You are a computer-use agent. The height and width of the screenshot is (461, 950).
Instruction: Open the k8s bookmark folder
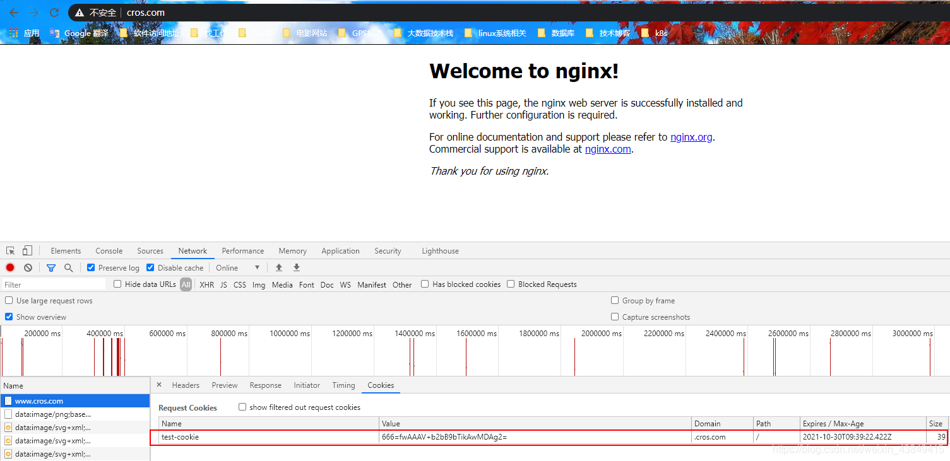[654, 33]
